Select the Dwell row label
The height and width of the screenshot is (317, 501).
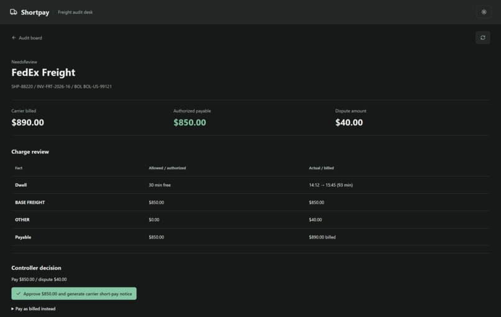(x=21, y=185)
